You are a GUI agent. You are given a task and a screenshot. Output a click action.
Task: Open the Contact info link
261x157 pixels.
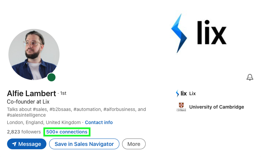(x=99, y=122)
